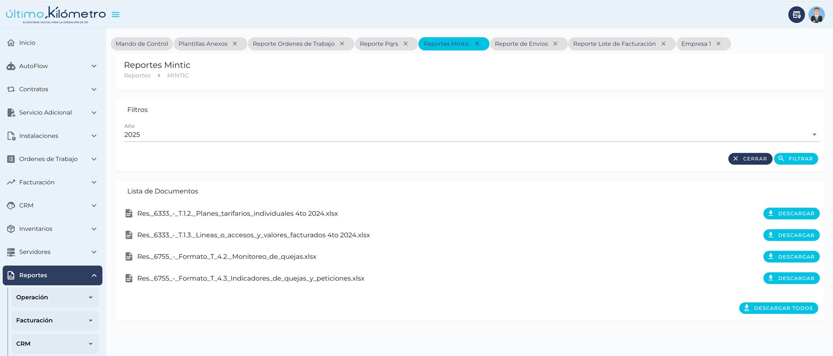This screenshot has height=356, width=833.
Task: Expand the Operación submenu under Reportes
Action: pos(55,297)
